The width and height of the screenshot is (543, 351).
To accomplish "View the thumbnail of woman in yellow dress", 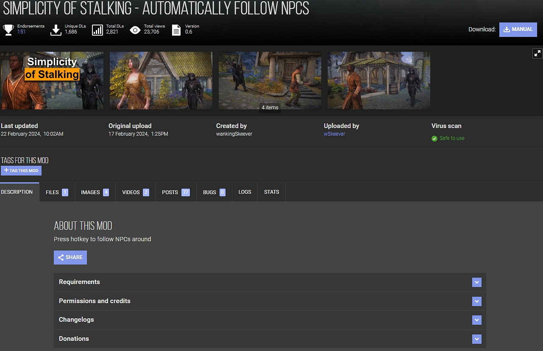I will point(161,81).
